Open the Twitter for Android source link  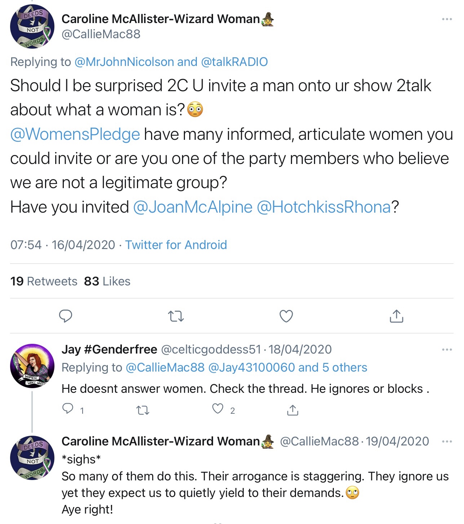pyautogui.click(x=176, y=245)
